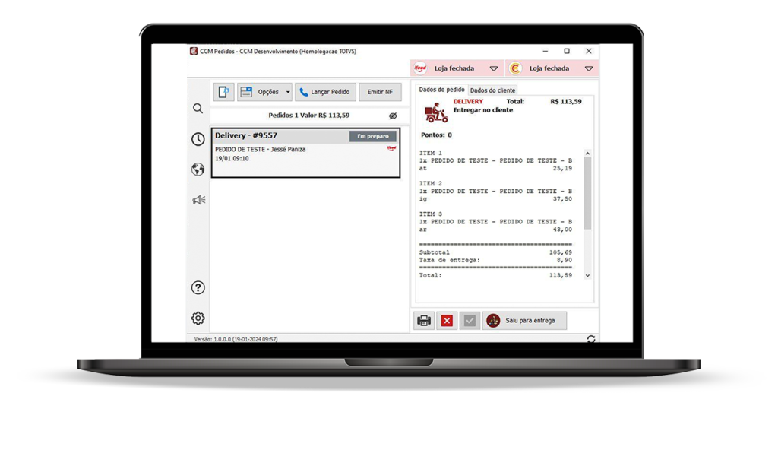Select the Dados do pedido tab
Image resolution: width=778 pixels, height=469 pixels.
(441, 90)
